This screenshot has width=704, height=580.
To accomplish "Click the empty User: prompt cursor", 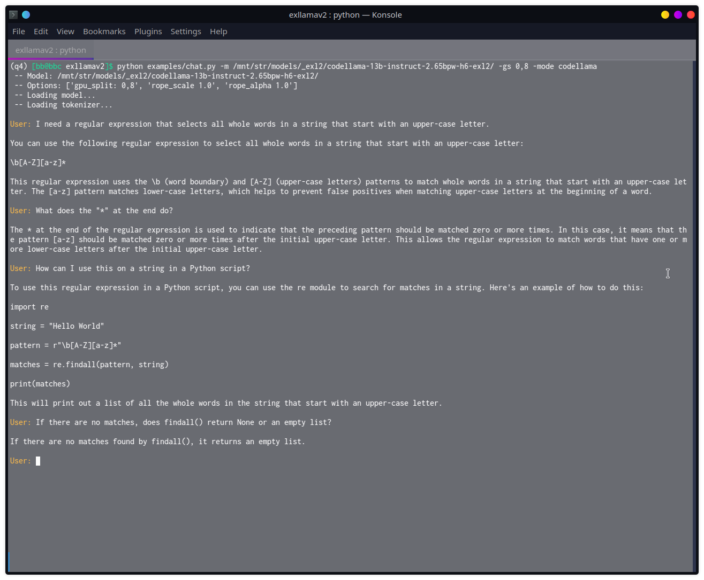I will click(x=38, y=461).
